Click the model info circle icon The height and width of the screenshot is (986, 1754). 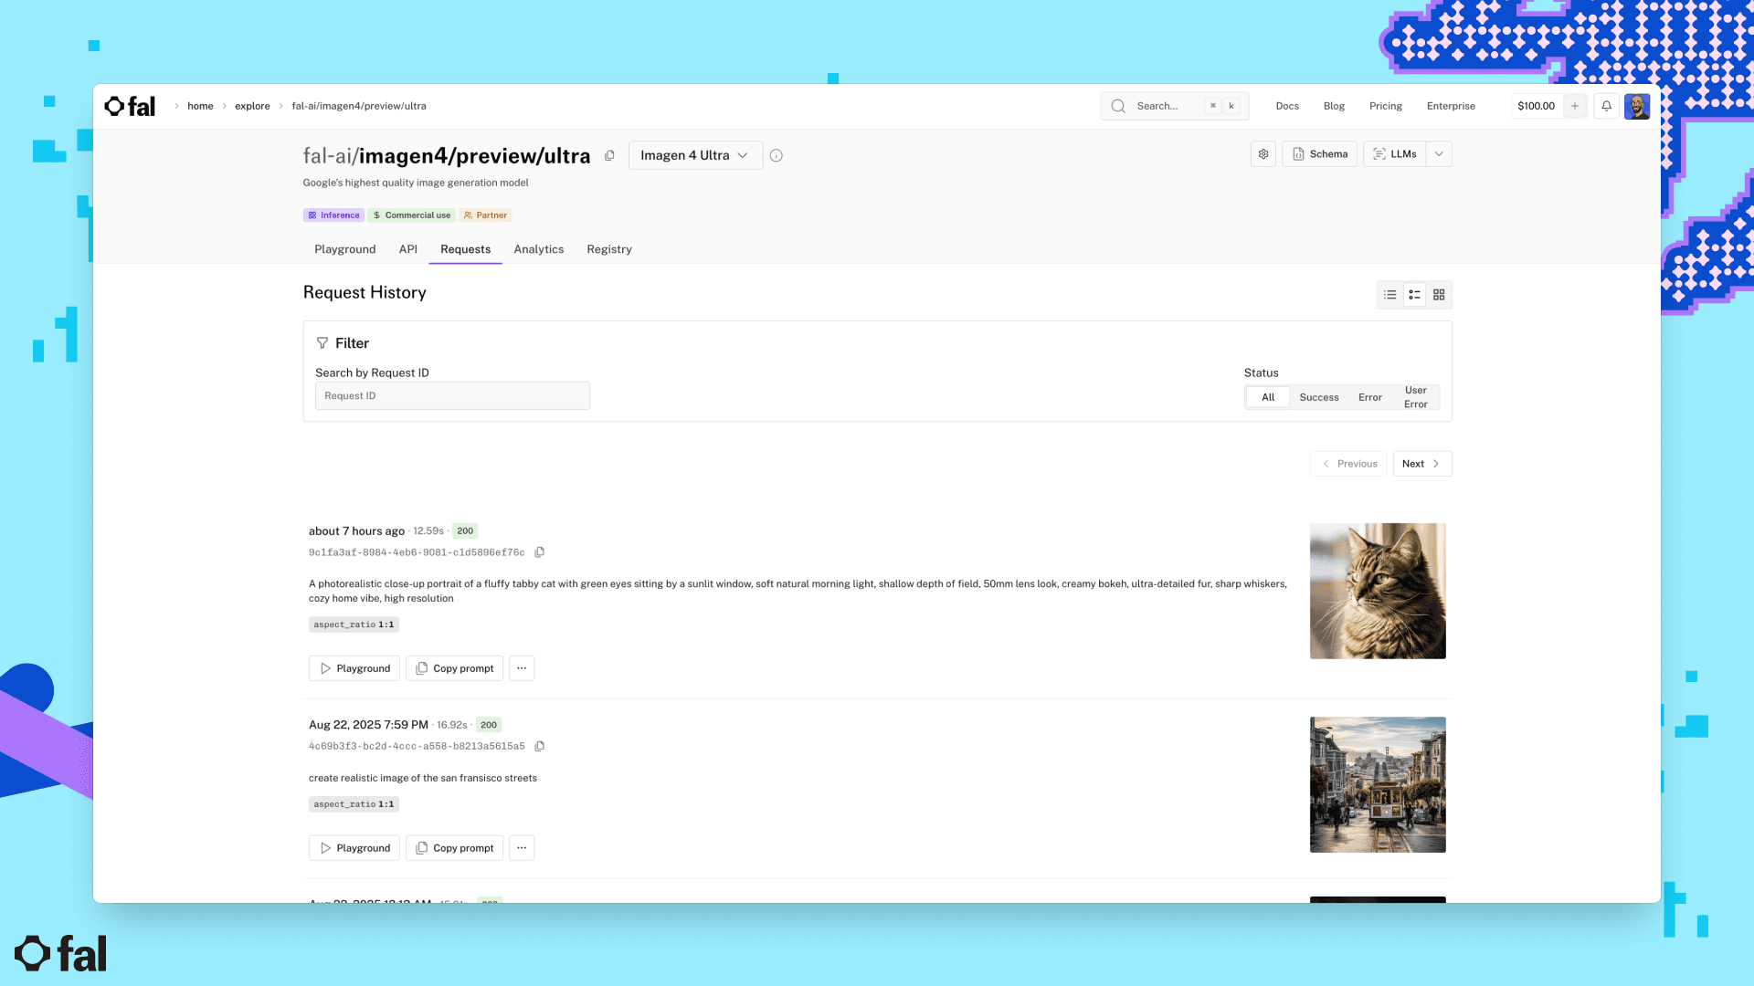coord(776,156)
